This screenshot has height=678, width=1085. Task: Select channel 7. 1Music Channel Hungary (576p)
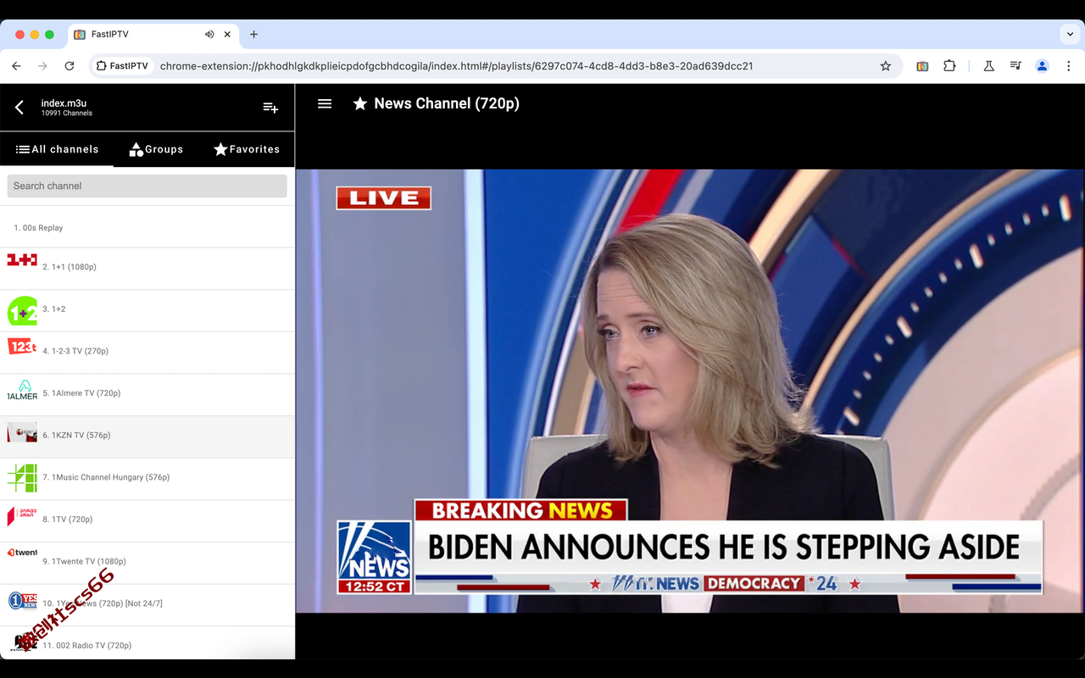coord(147,479)
